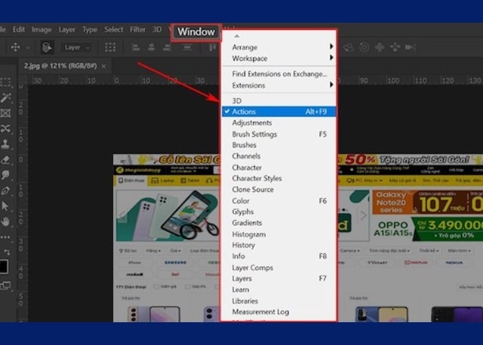Expand the Arrange submenu
483x345 pixels.
click(x=279, y=47)
